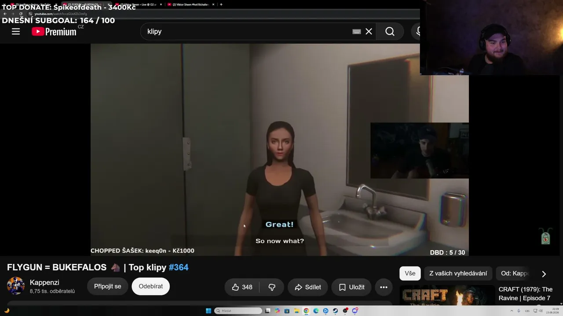This screenshot has height=316, width=563.
Task: Share the video via Sdílet
Action: coord(307,287)
